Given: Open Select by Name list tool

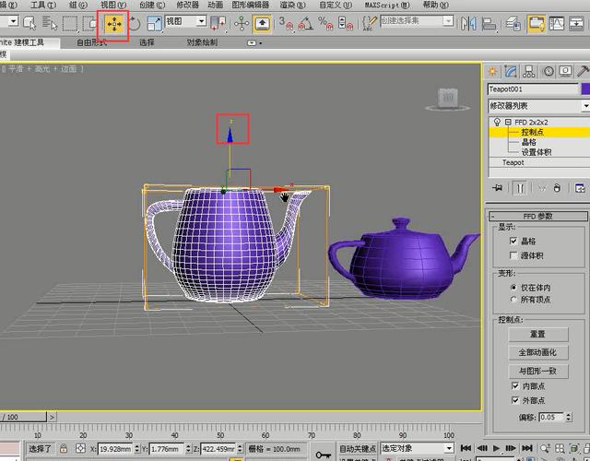Looking at the screenshot, I should tap(50, 23).
